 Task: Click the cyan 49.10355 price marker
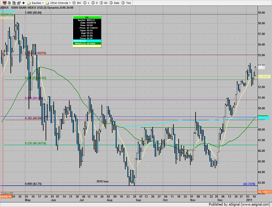click(264, 118)
